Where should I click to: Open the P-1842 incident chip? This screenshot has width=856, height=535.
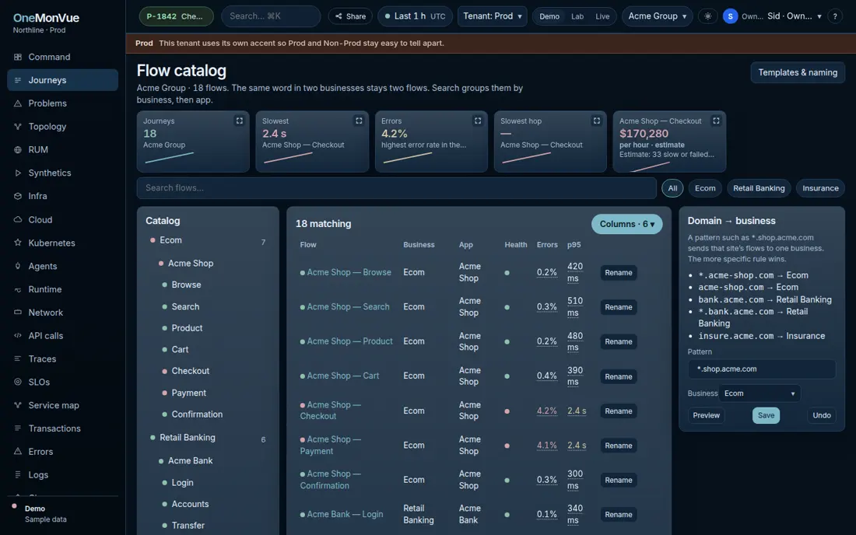176,16
